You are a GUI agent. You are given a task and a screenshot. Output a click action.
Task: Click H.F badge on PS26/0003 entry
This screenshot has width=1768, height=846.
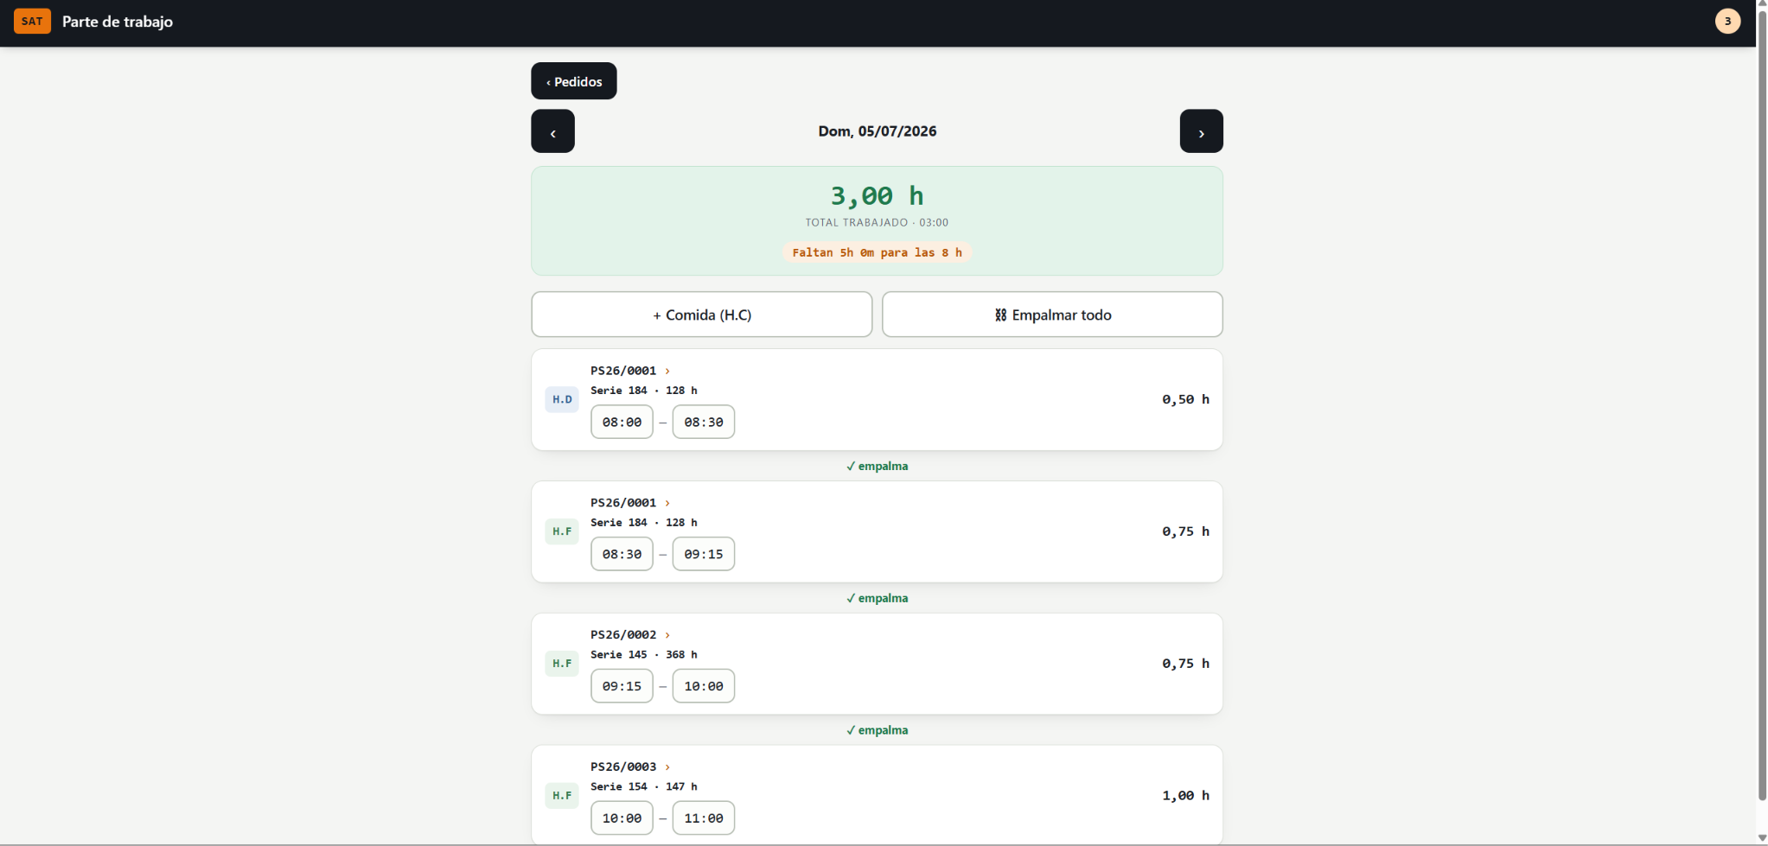click(562, 796)
